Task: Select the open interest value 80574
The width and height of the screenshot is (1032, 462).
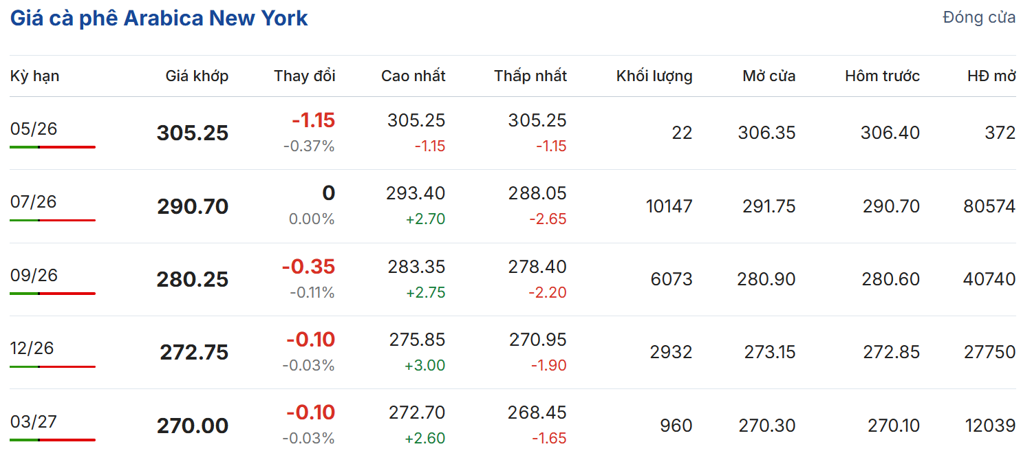Action: [989, 206]
